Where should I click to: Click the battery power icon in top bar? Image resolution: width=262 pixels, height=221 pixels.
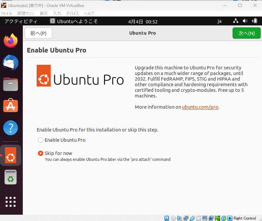tap(254, 21)
